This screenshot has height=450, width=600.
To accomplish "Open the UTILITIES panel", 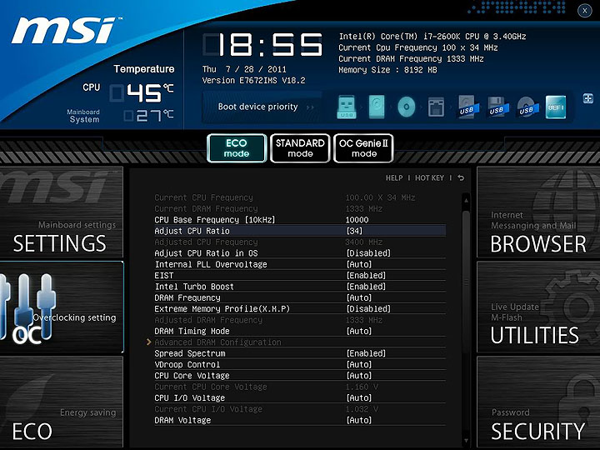I will [538, 307].
